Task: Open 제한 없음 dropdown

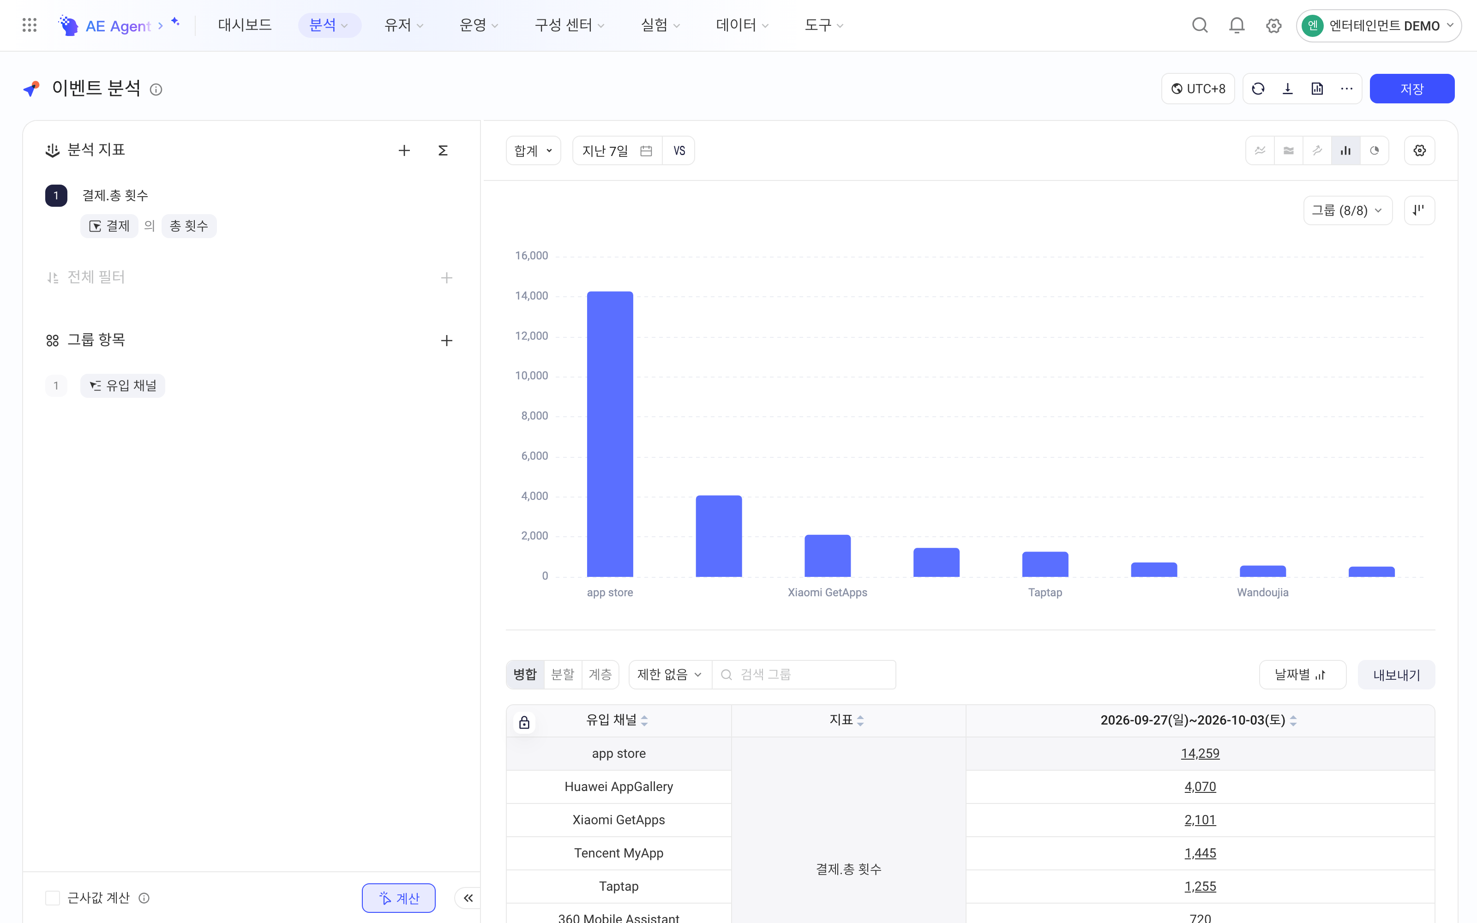Action: coord(670,675)
